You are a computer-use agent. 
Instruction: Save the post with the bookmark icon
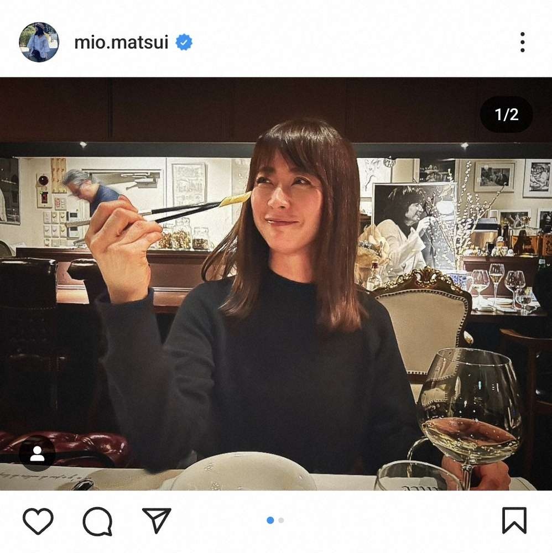pos(514,520)
